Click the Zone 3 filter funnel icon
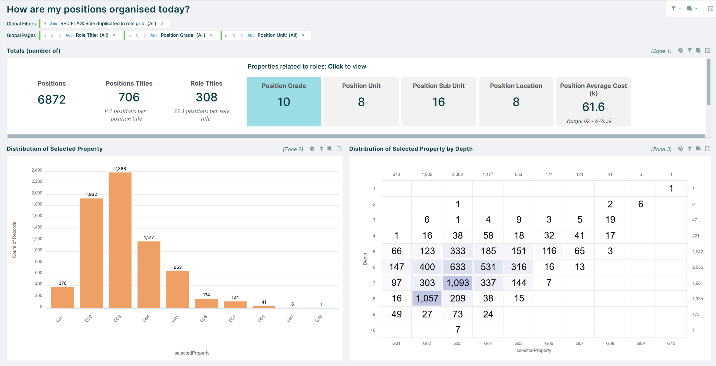 coord(690,149)
